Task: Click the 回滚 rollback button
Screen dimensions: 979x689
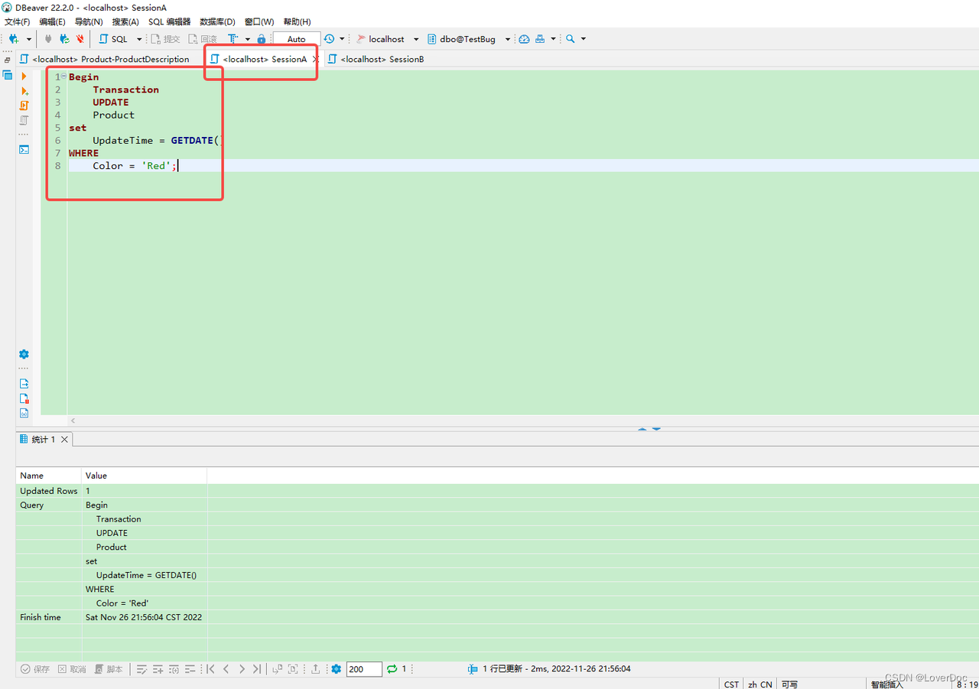Action: [203, 39]
